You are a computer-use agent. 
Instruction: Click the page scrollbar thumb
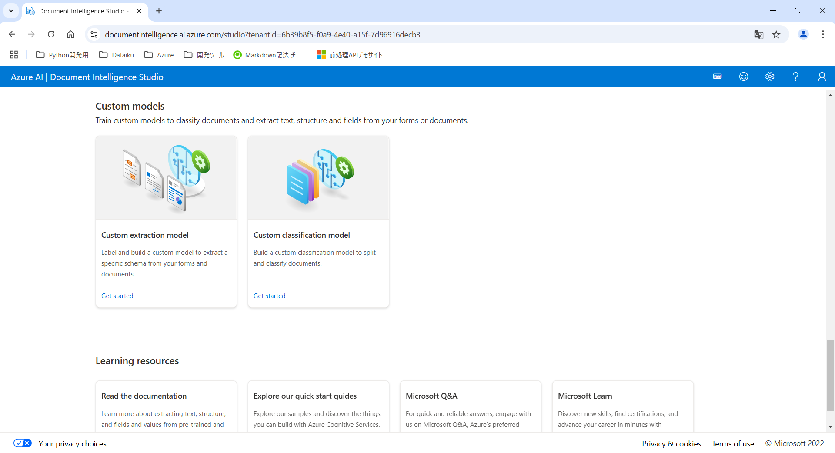pyautogui.click(x=830, y=376)
